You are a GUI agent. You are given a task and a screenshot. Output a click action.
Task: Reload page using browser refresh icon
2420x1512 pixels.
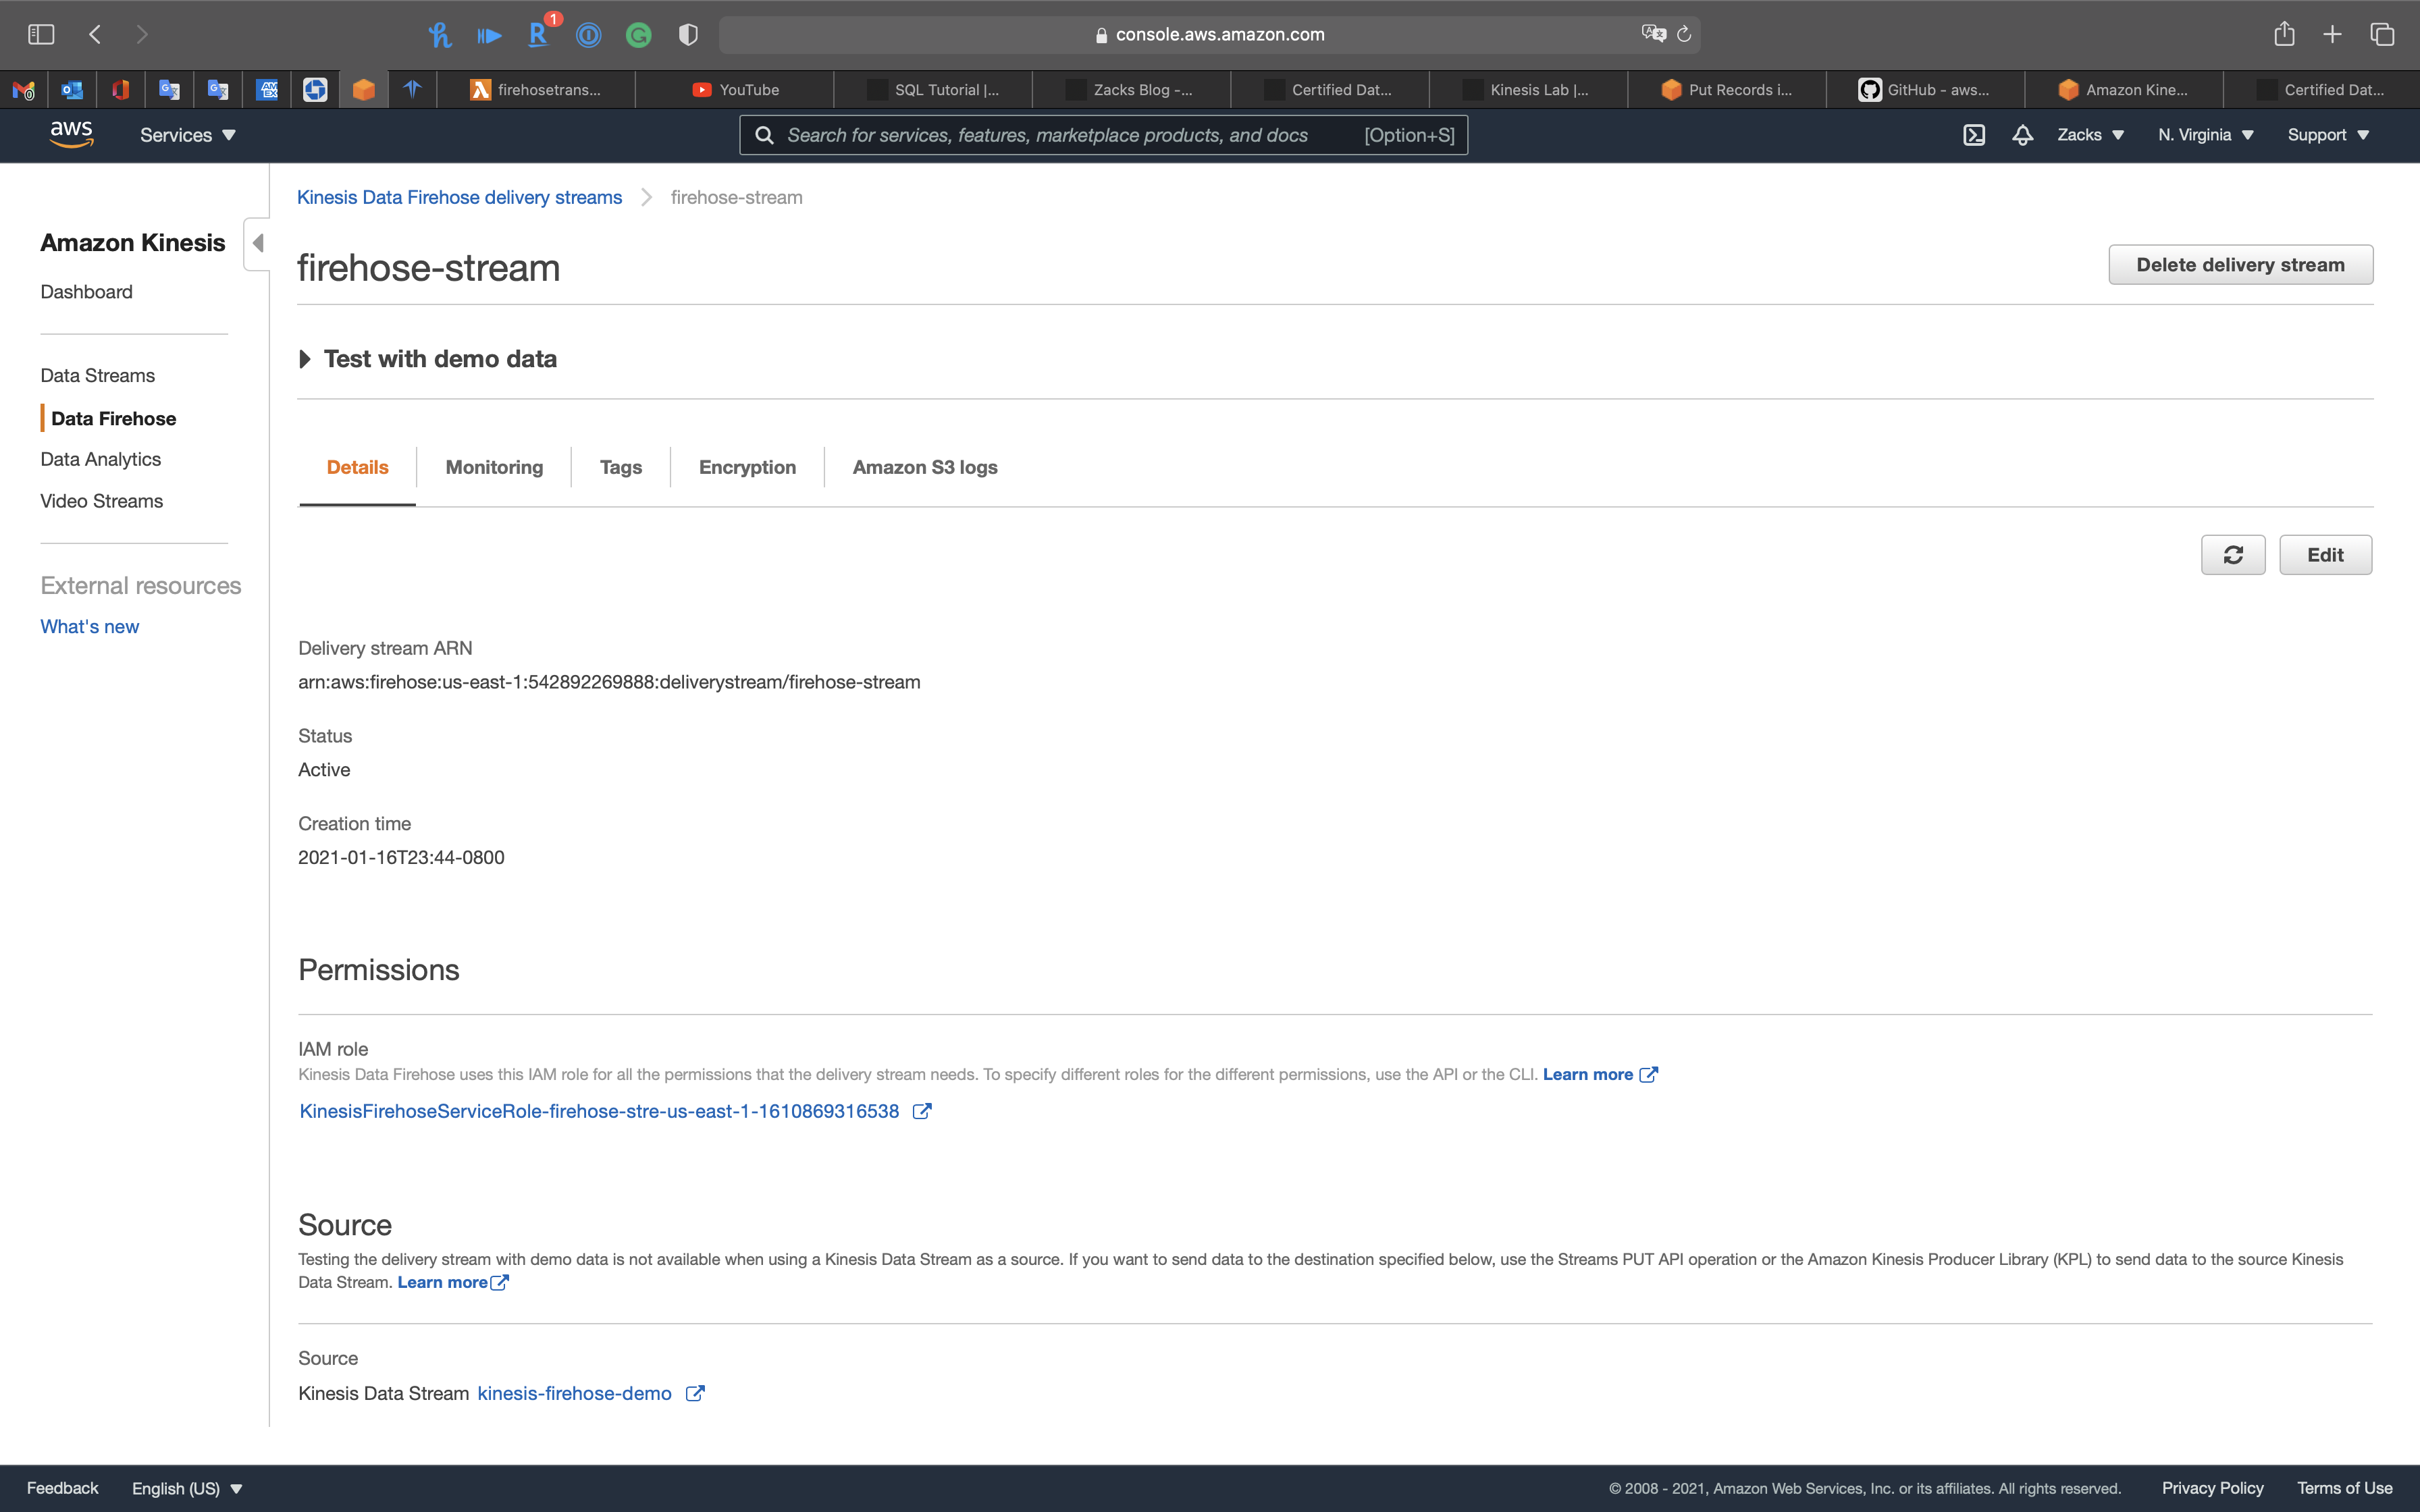coord(1684,34)
